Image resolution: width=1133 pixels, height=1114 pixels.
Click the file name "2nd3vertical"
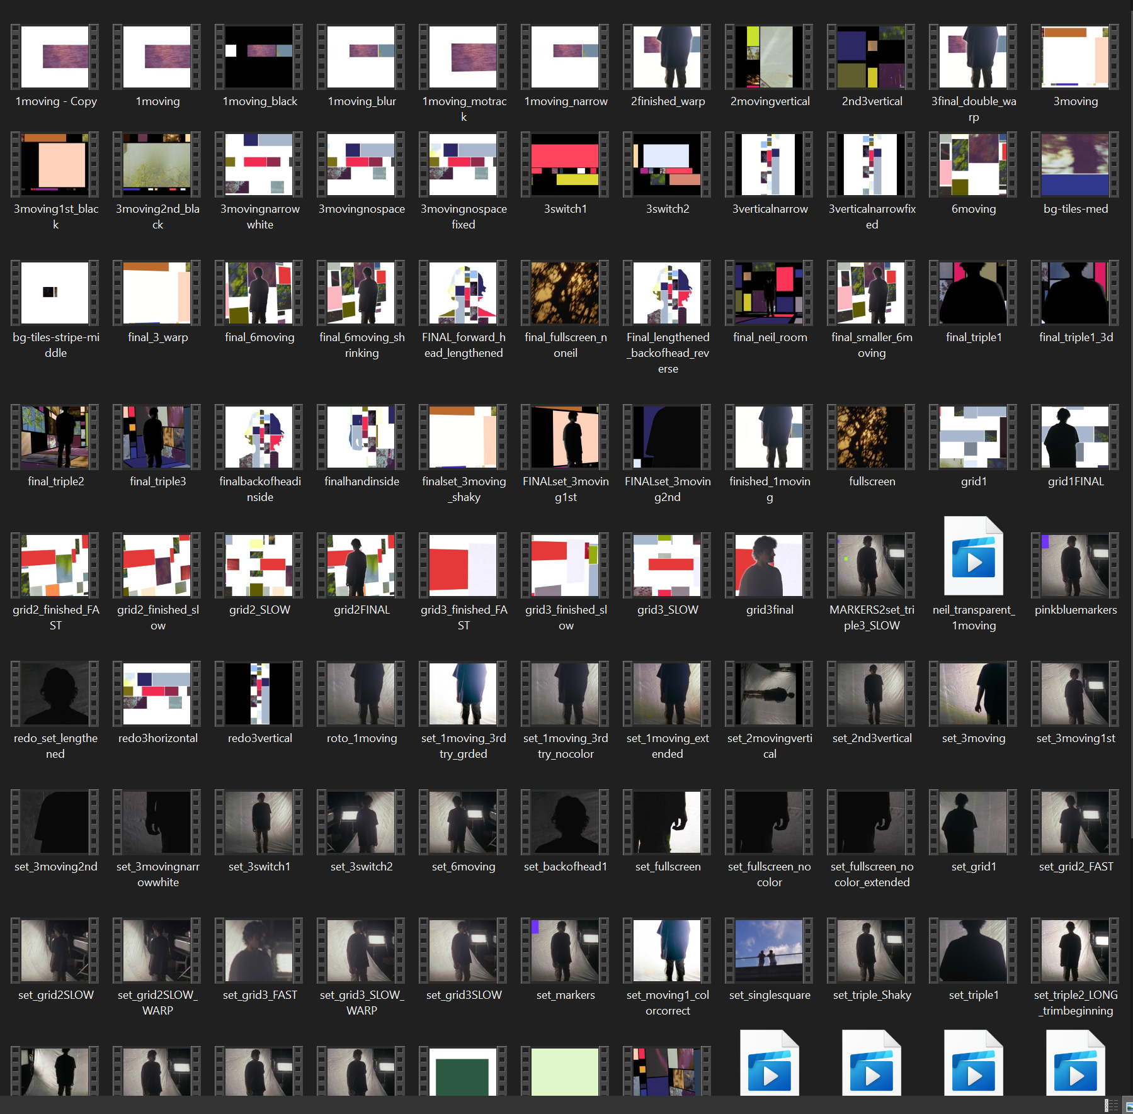[872, 101]
